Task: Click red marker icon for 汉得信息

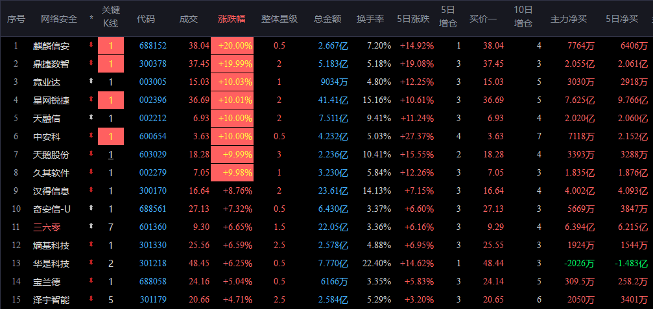Action: click(x=91, y=190)
